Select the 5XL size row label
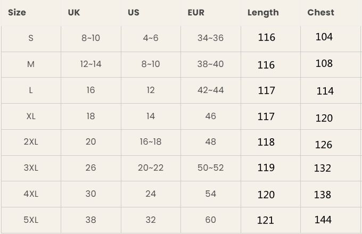362x234 pixels. [31, 220]
